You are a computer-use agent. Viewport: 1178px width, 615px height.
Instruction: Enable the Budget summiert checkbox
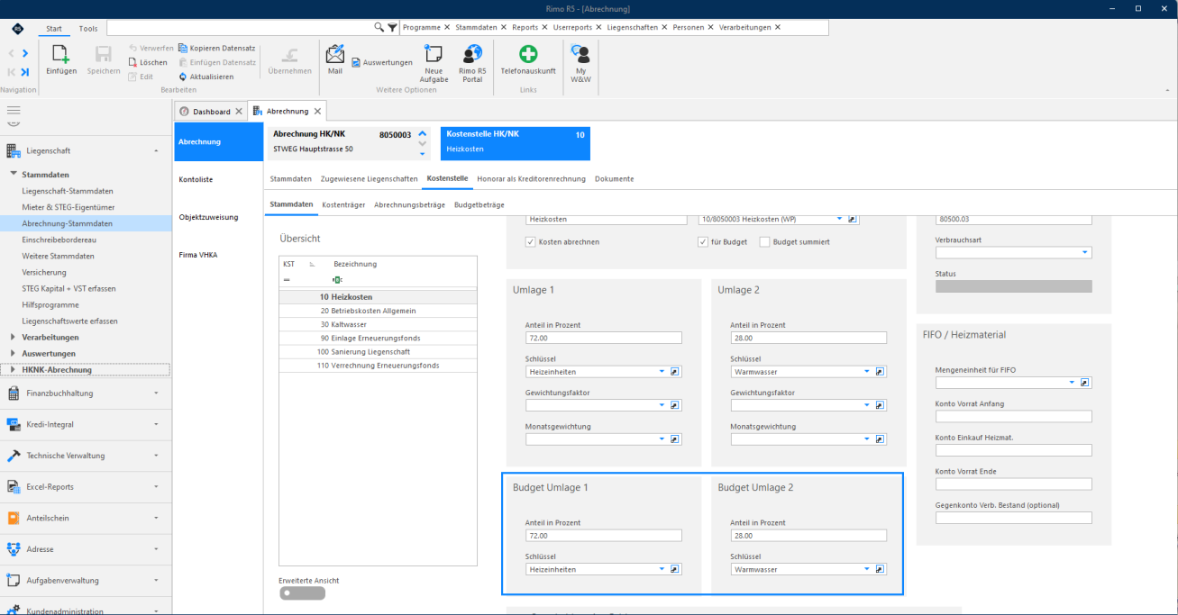click(765, 241)
